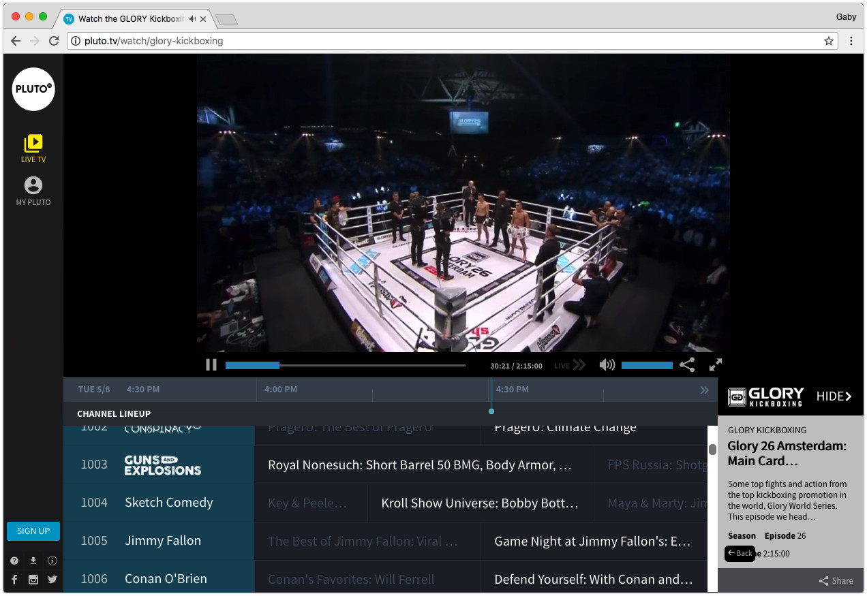Open the Instagram icon

click(33, 580)
